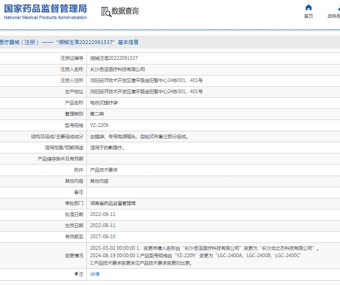The width and height of the screenshot is (340, 285).
Task: Click the structure composition text 由蜡袋、专用电源插头
Action: pyautogui.click(x=139, y=136)
